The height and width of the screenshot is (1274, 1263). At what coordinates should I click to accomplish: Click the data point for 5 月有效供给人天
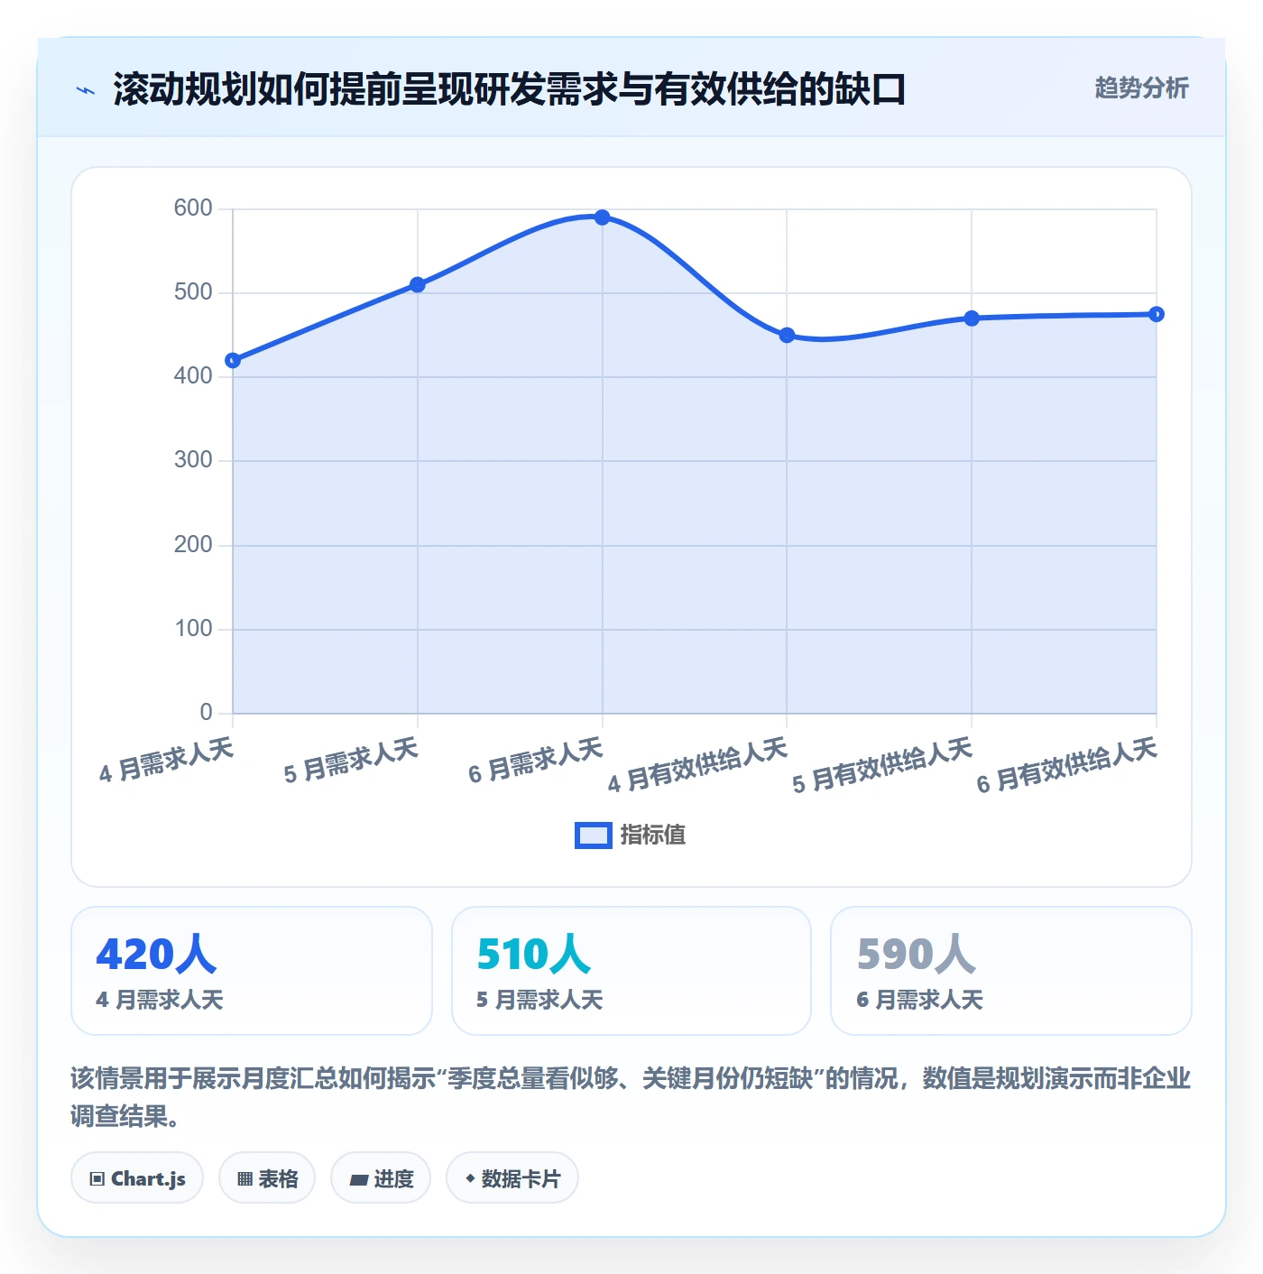(972, 318)
